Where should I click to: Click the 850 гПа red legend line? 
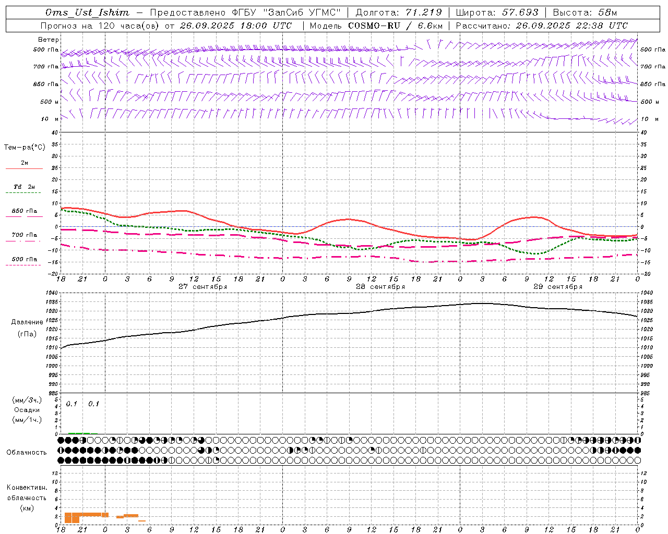click(24, 216)
